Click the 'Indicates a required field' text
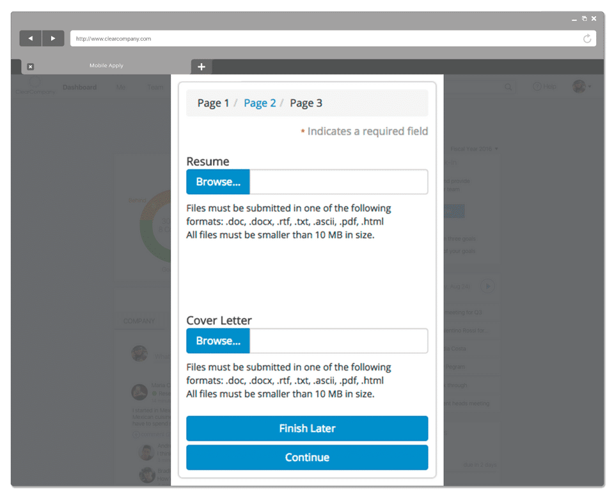614x497 pixels. coord(367,132)
